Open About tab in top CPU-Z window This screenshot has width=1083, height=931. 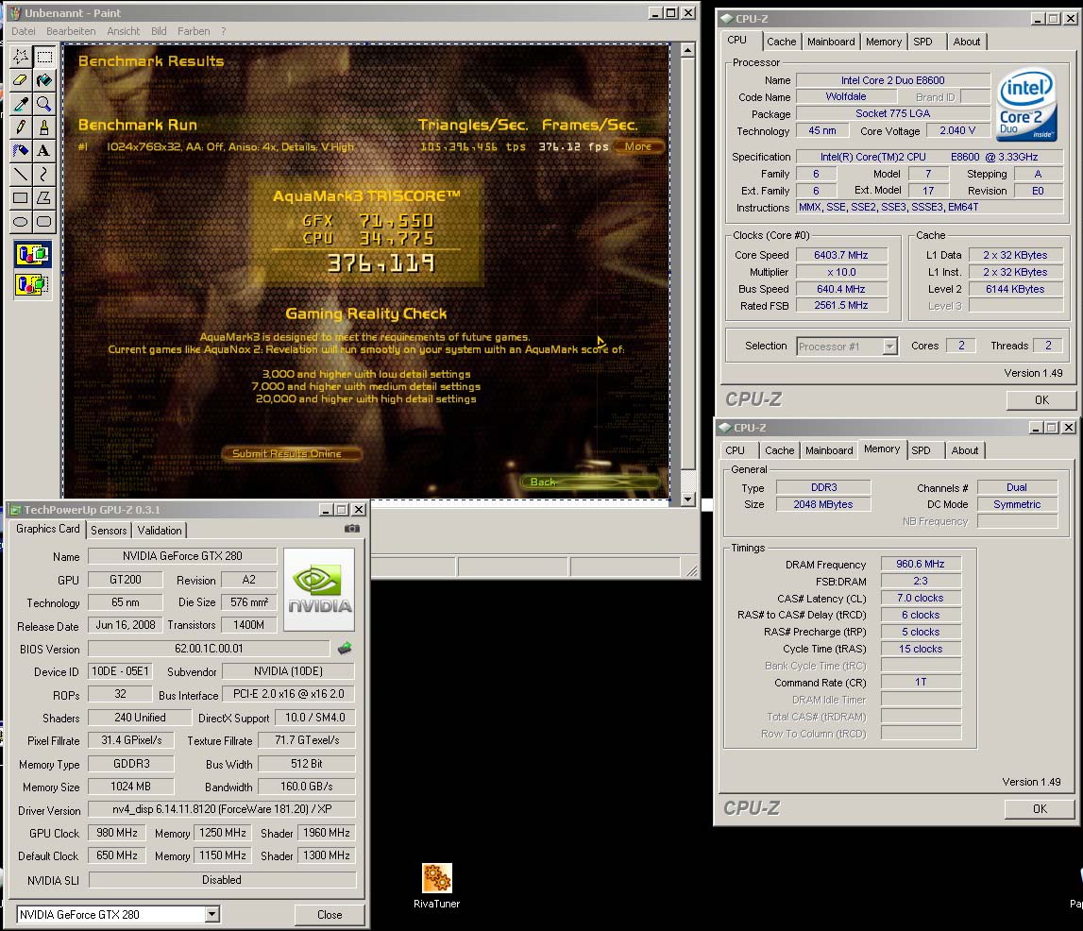coord(966,42)
